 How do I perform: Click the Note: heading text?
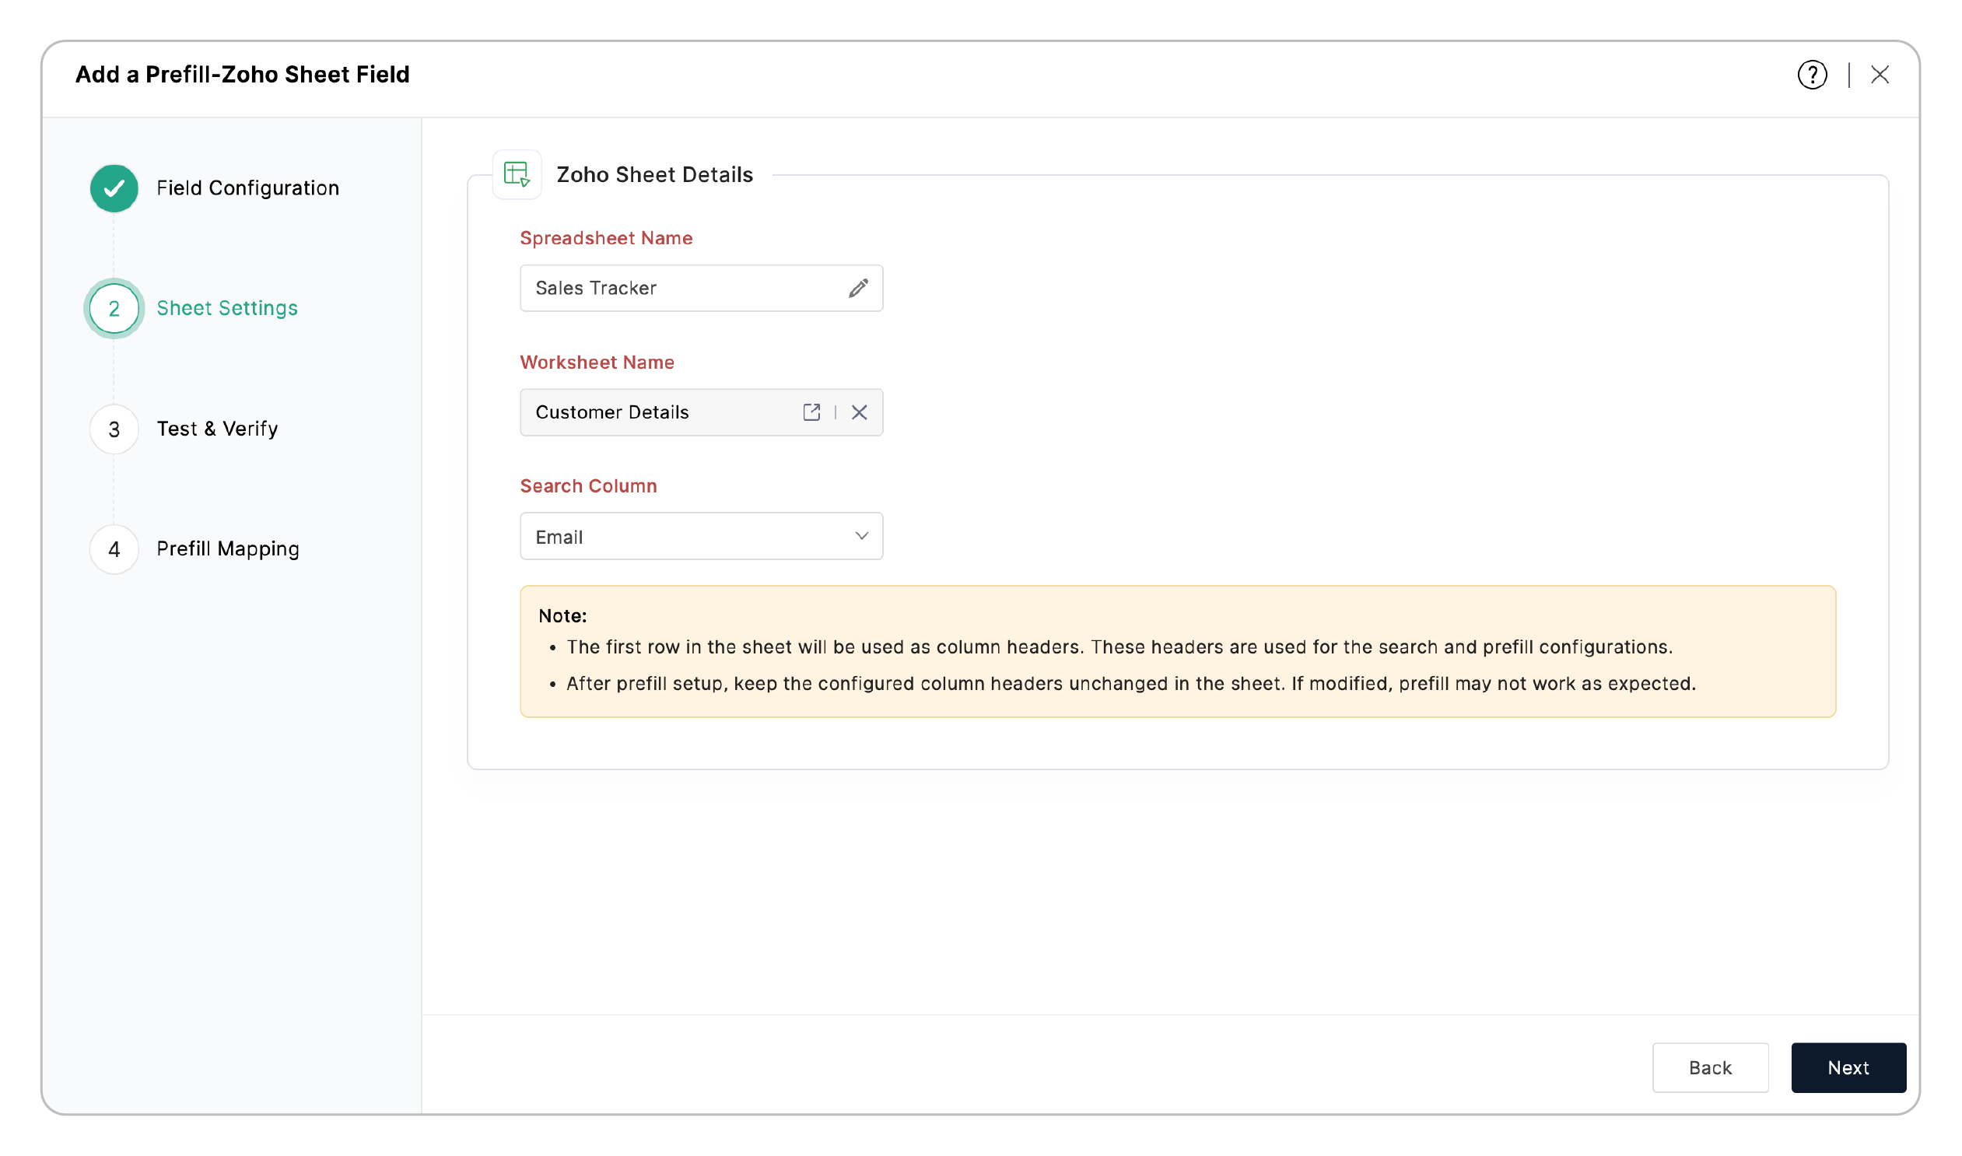pos(562,615)
